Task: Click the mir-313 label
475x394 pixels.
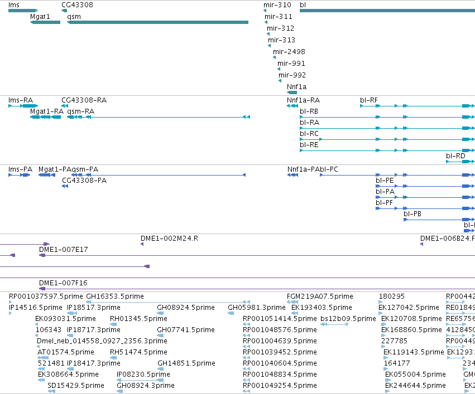Action: [x=281, y=40]
